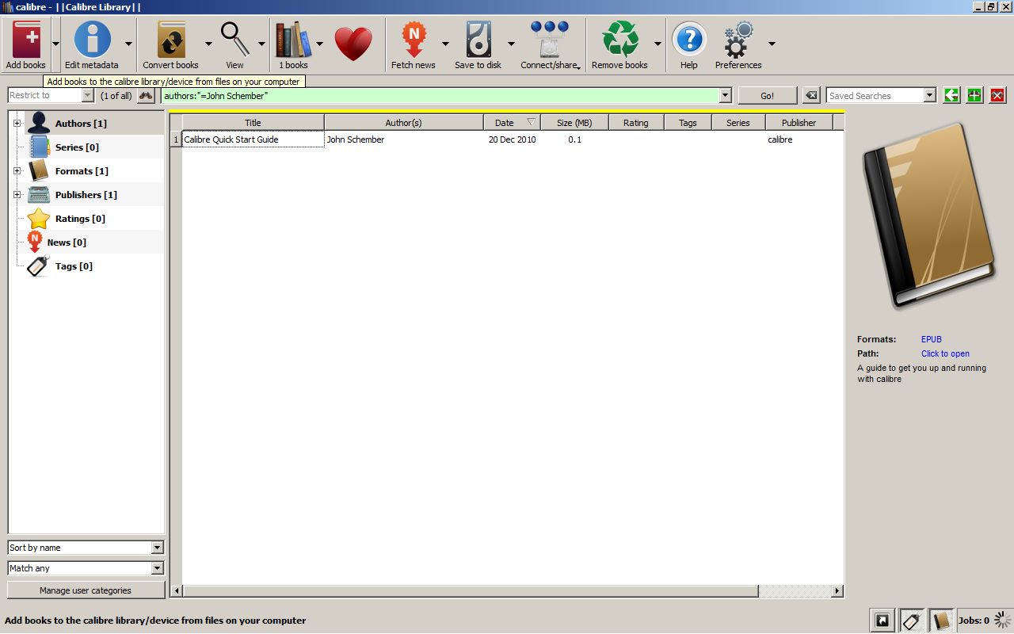Open the Saved Searches combo box
The width and height of the screenshot is (1014, 634).
(x=881, y=96)
